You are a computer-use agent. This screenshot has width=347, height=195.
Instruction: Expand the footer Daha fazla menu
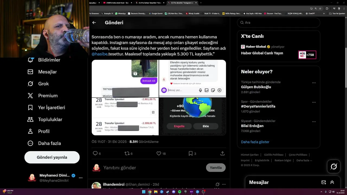304,160
